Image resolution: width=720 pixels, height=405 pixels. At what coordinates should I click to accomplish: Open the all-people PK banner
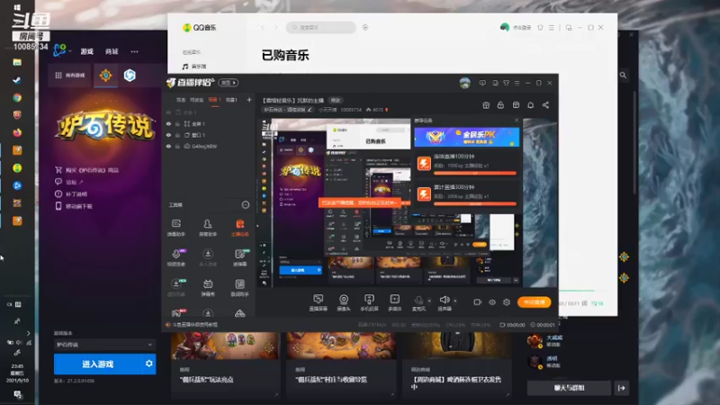click(466, 137)
